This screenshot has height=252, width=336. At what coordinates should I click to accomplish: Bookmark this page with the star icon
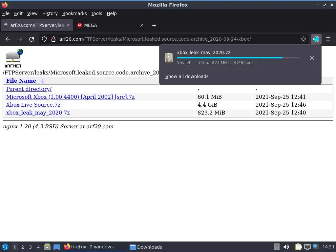pyautogui.click(x=304, y=39)
